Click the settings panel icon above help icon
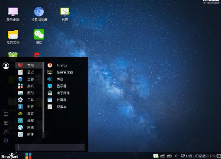221x159 pixels. pyautogui.click(x=6, y=123)
